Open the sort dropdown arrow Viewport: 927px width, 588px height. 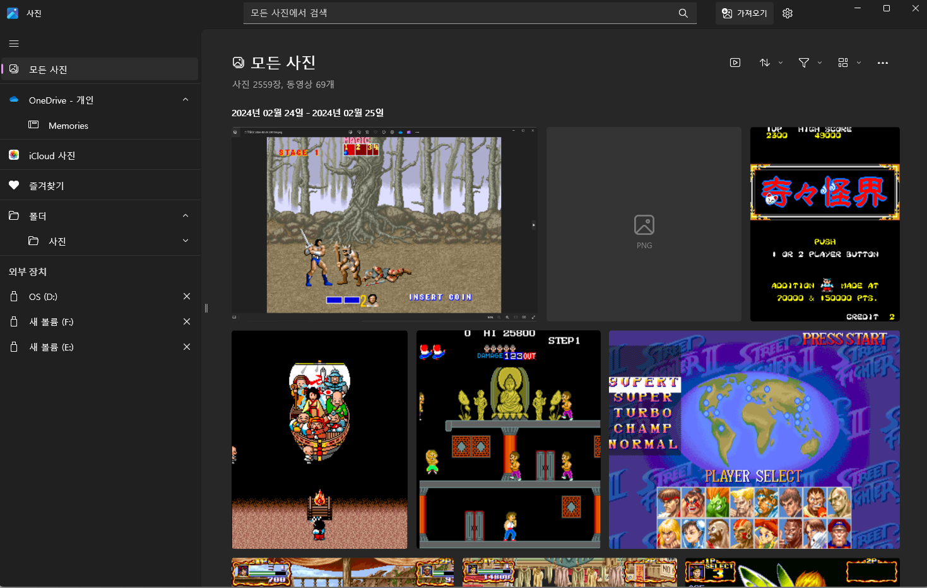click(781, 63)
